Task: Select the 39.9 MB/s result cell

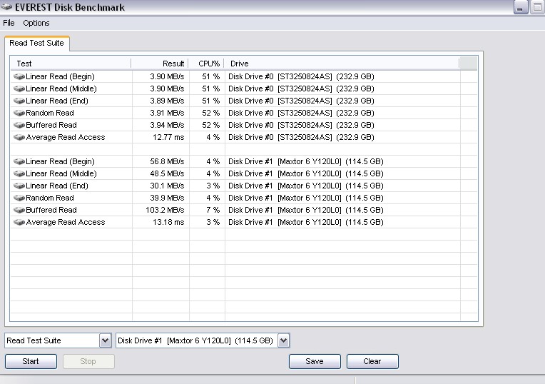Action: point(167,198)
